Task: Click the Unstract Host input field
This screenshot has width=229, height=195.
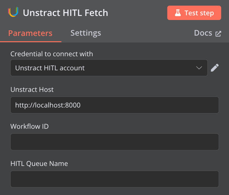Action: 115,105
